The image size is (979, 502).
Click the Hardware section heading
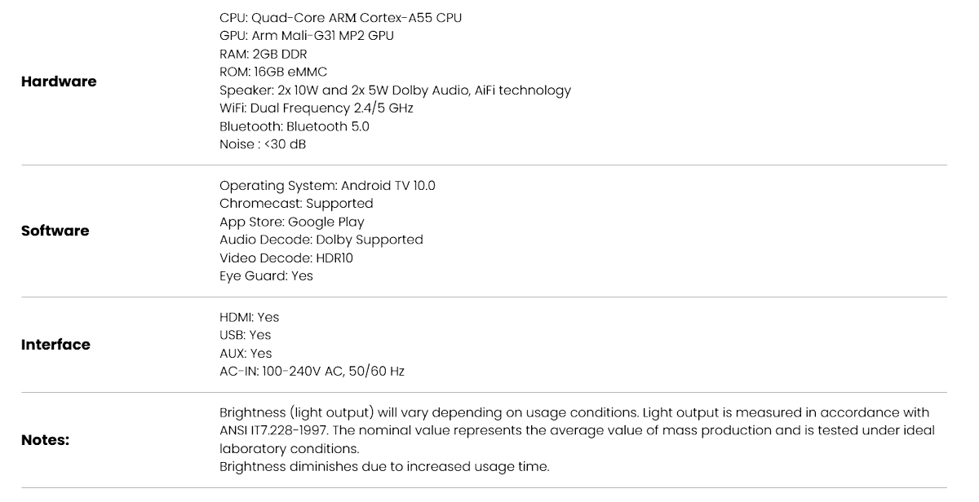coord(59,81)
